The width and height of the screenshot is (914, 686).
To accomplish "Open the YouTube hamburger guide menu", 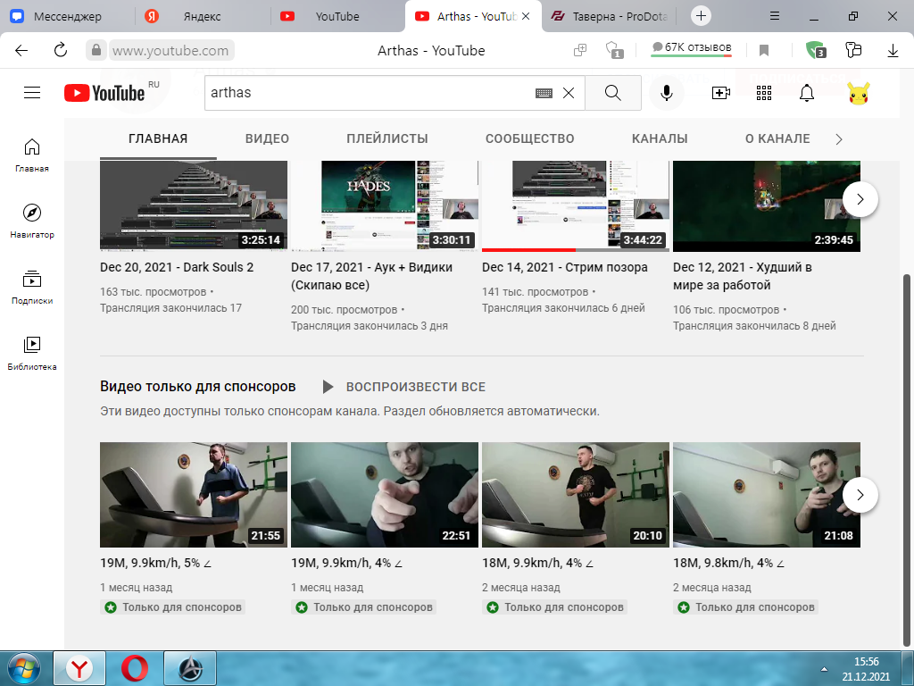I will (32, 93).
